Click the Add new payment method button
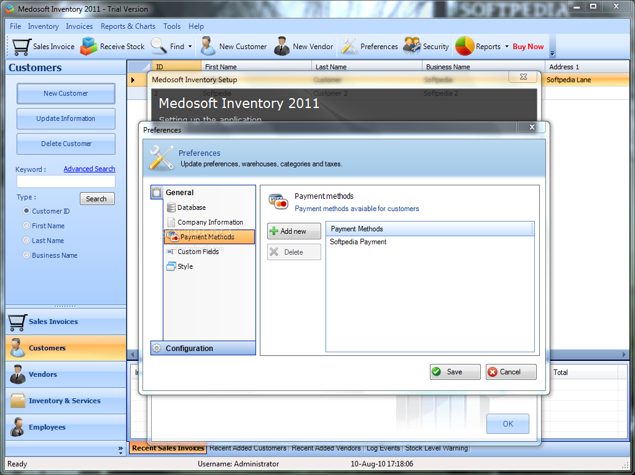Image resolution: width=635 pixels, height=475 pixels. pyautogui.click(x=294, y=231)
